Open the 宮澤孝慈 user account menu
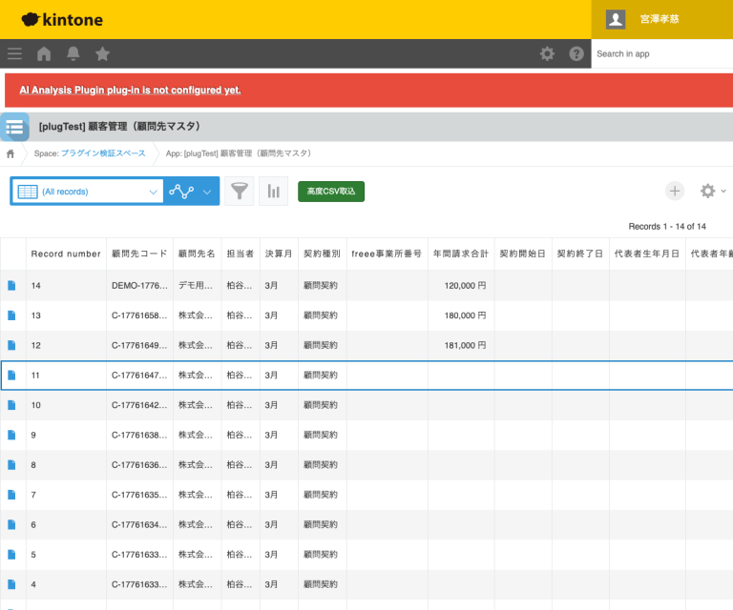The image size is (733, 610). (660, 19)
